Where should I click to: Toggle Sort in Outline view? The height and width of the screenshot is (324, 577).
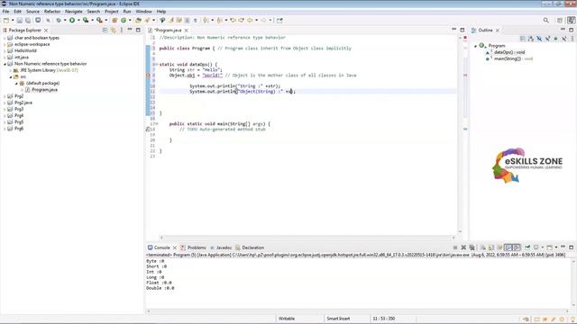point(531,39)
